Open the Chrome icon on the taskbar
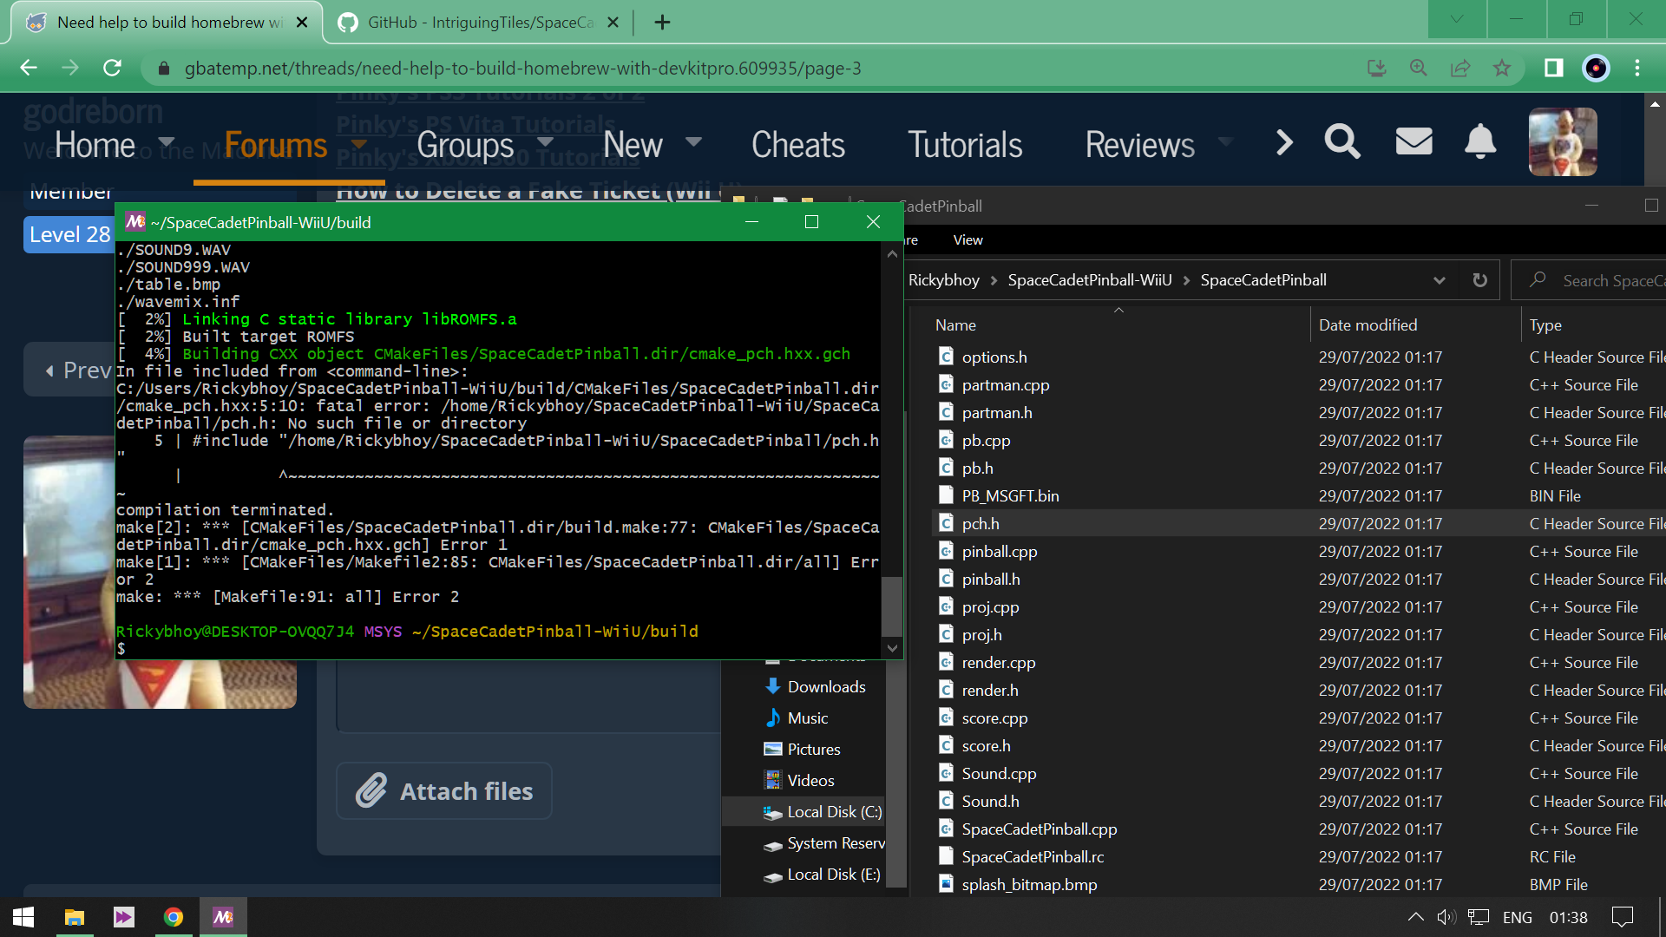 click(174, 917)
